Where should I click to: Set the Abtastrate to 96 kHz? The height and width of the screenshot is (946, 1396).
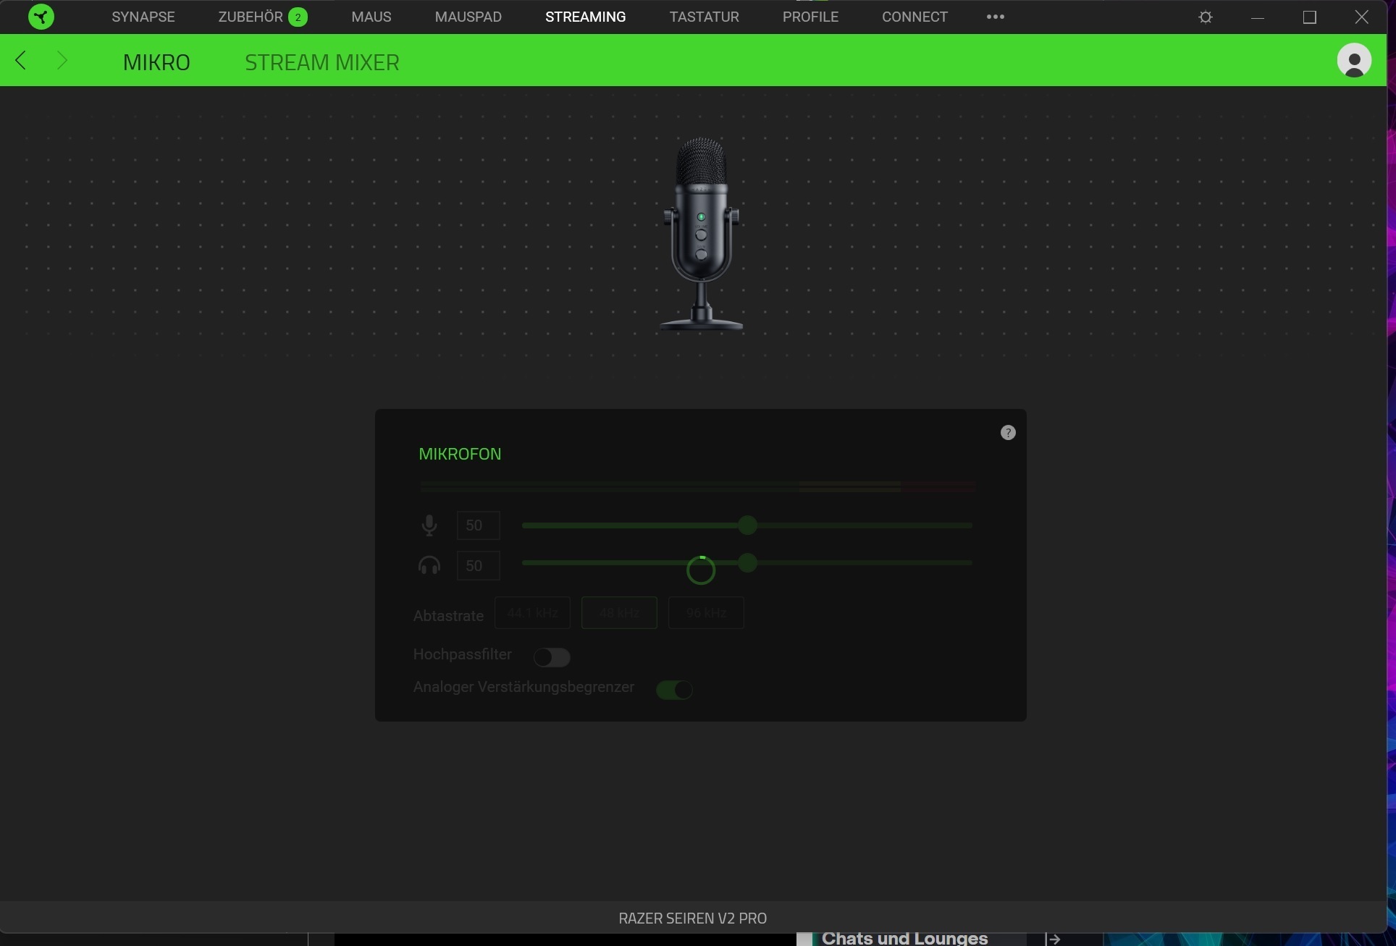tap(706, 613)
